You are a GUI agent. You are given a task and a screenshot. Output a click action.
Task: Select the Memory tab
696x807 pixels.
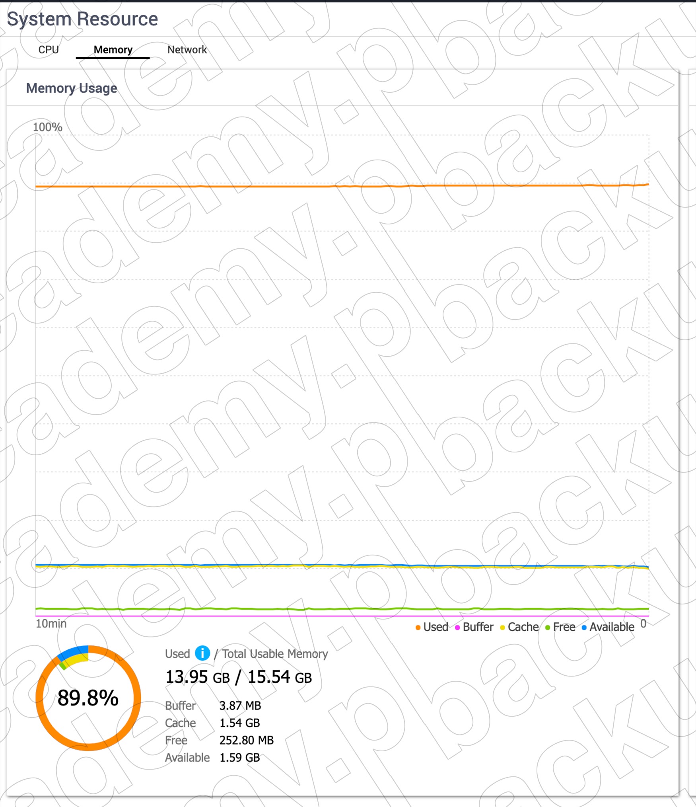pos(113,50)
